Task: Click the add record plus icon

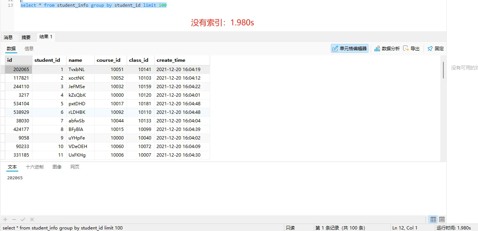Action: (5, 219)
